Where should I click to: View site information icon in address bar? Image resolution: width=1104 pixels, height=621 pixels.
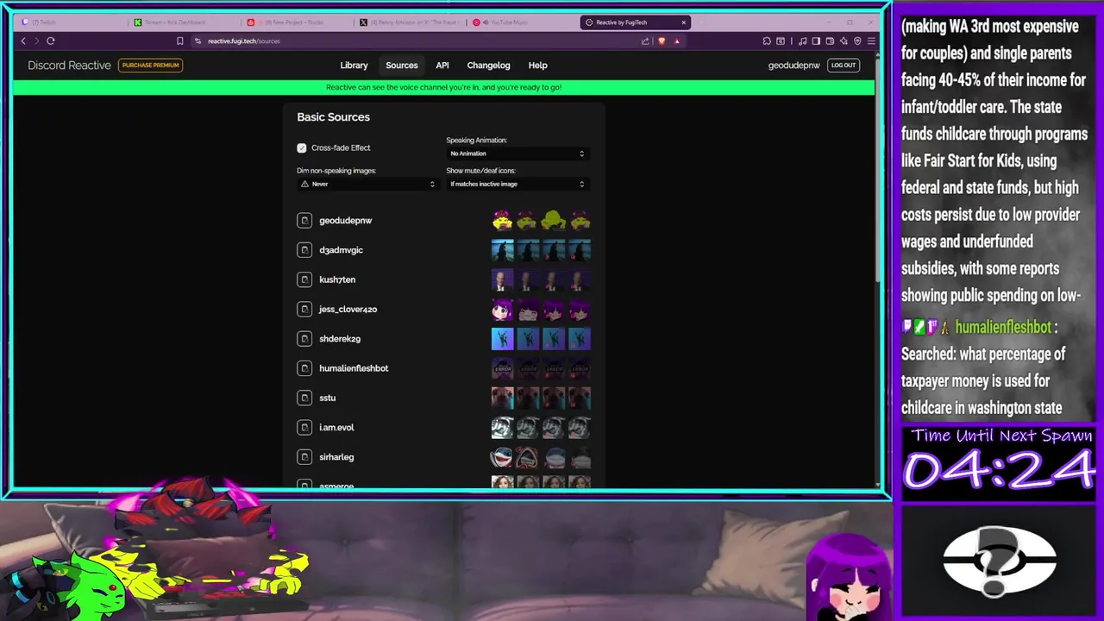[198, 41]
